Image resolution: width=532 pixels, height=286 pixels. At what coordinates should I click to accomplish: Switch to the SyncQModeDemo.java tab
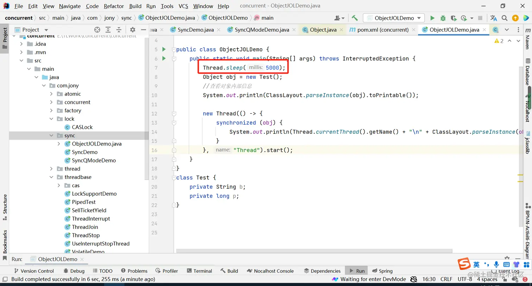click(x=262, y=30)
